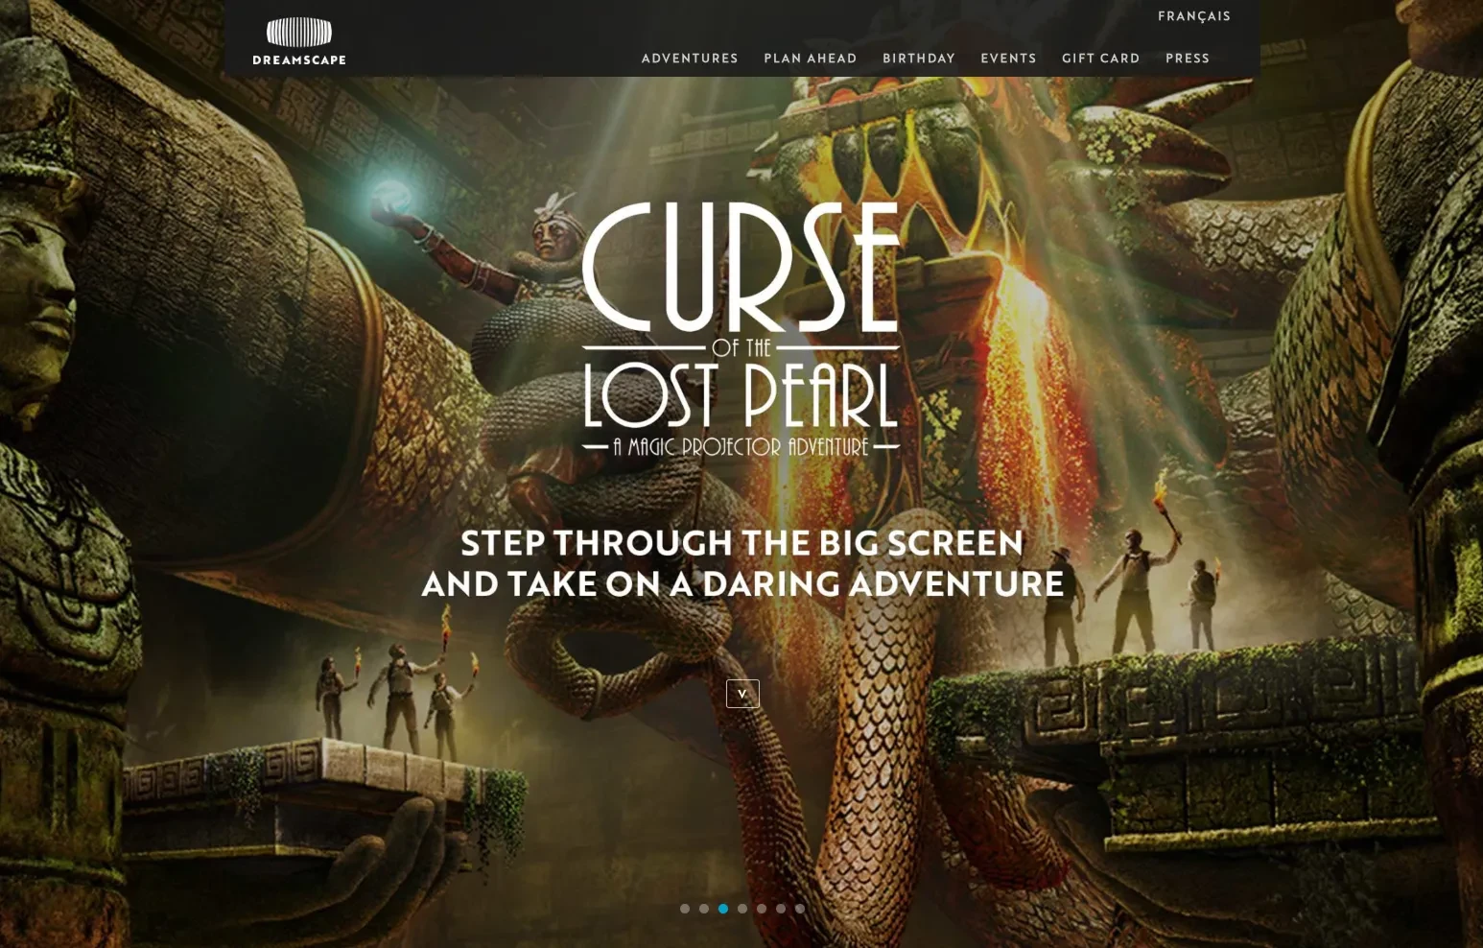Click the Dreamscape logo icon
The image size is (1483, 948).
pyautogui.click(x=299, y=33)
